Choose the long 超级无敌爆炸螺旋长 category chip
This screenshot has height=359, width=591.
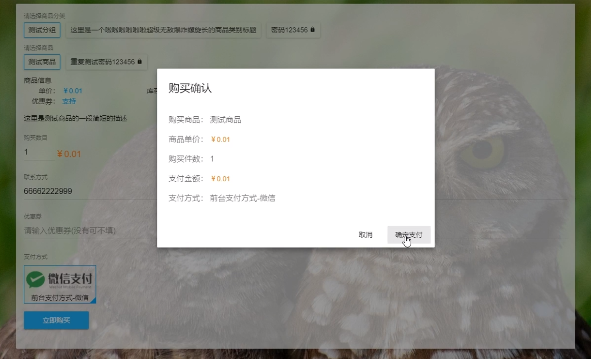163,30
